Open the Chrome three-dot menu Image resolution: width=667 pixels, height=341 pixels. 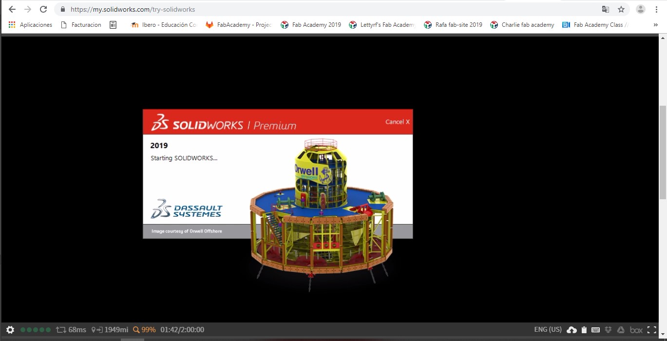(657, 9)
